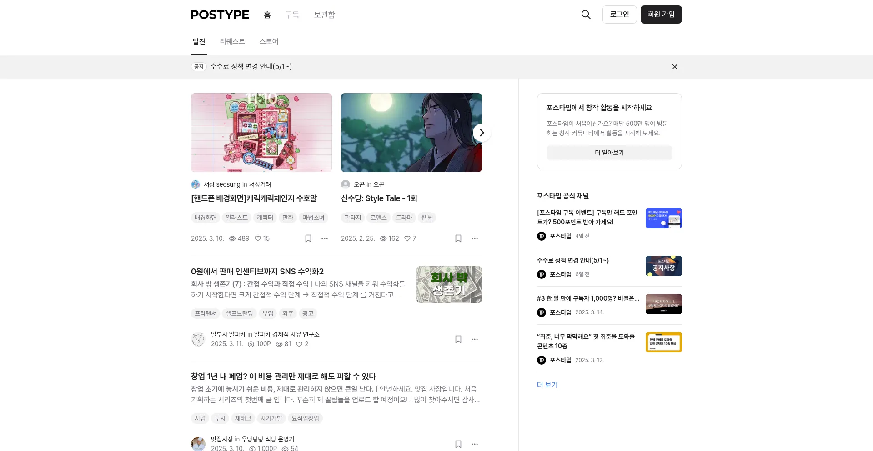Open 구독 이벤트 official channel thumbnail
This screenshot has height=451, width=873.
tap(664, 218)
